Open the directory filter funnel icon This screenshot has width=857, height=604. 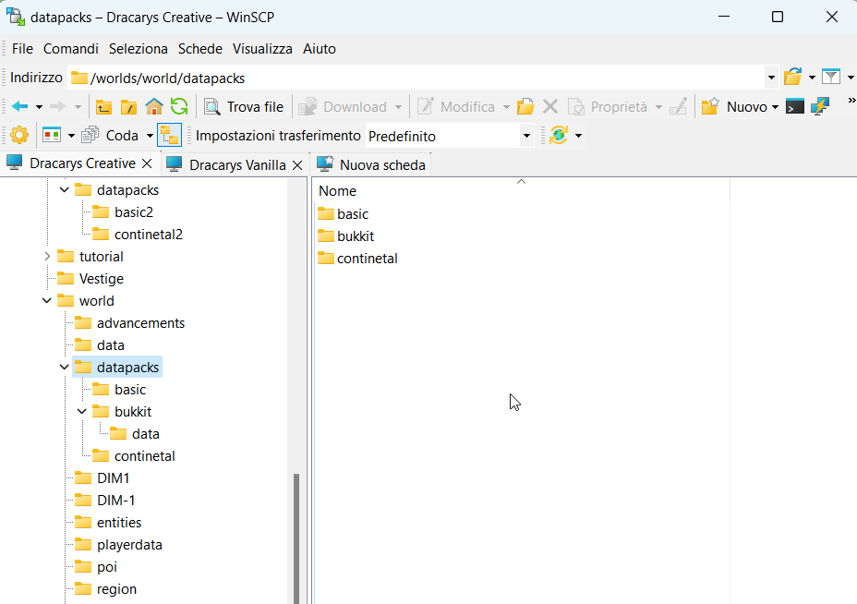click(831, 78)
